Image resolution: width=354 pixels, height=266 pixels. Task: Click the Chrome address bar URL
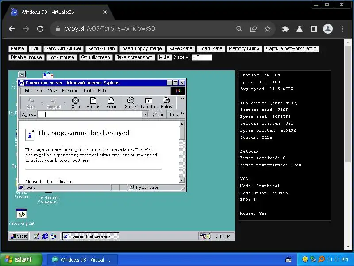point(110,29)
